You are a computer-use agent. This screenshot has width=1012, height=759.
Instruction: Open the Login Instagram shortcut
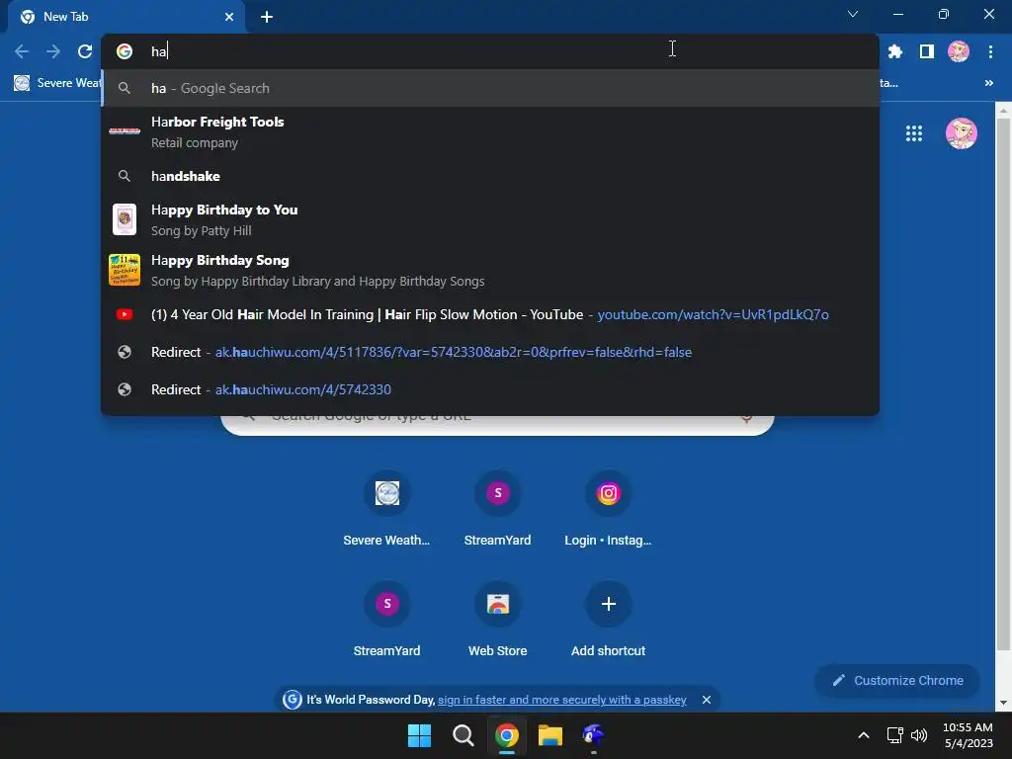[x=608, y=510]
